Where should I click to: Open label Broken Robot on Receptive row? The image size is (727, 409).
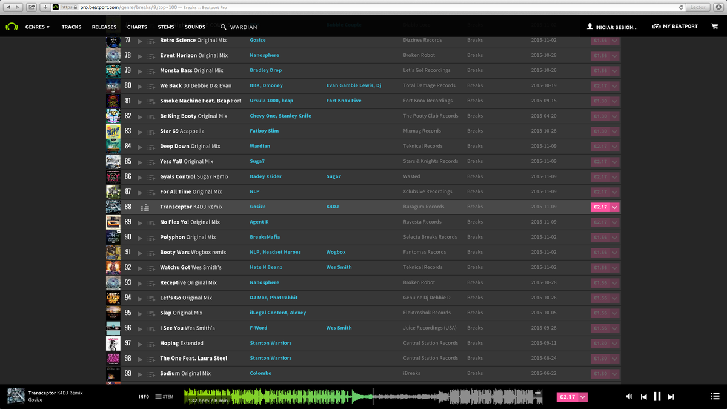(419, 283)
